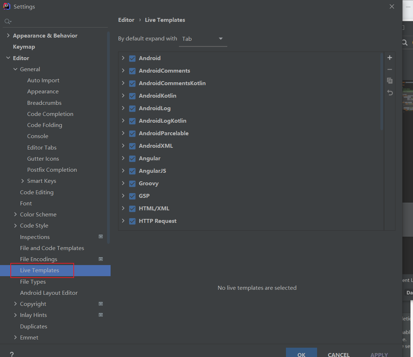Expand Appearance & Behavior section
The height and width of the screenshot is (357, 413).
[8, 35]
